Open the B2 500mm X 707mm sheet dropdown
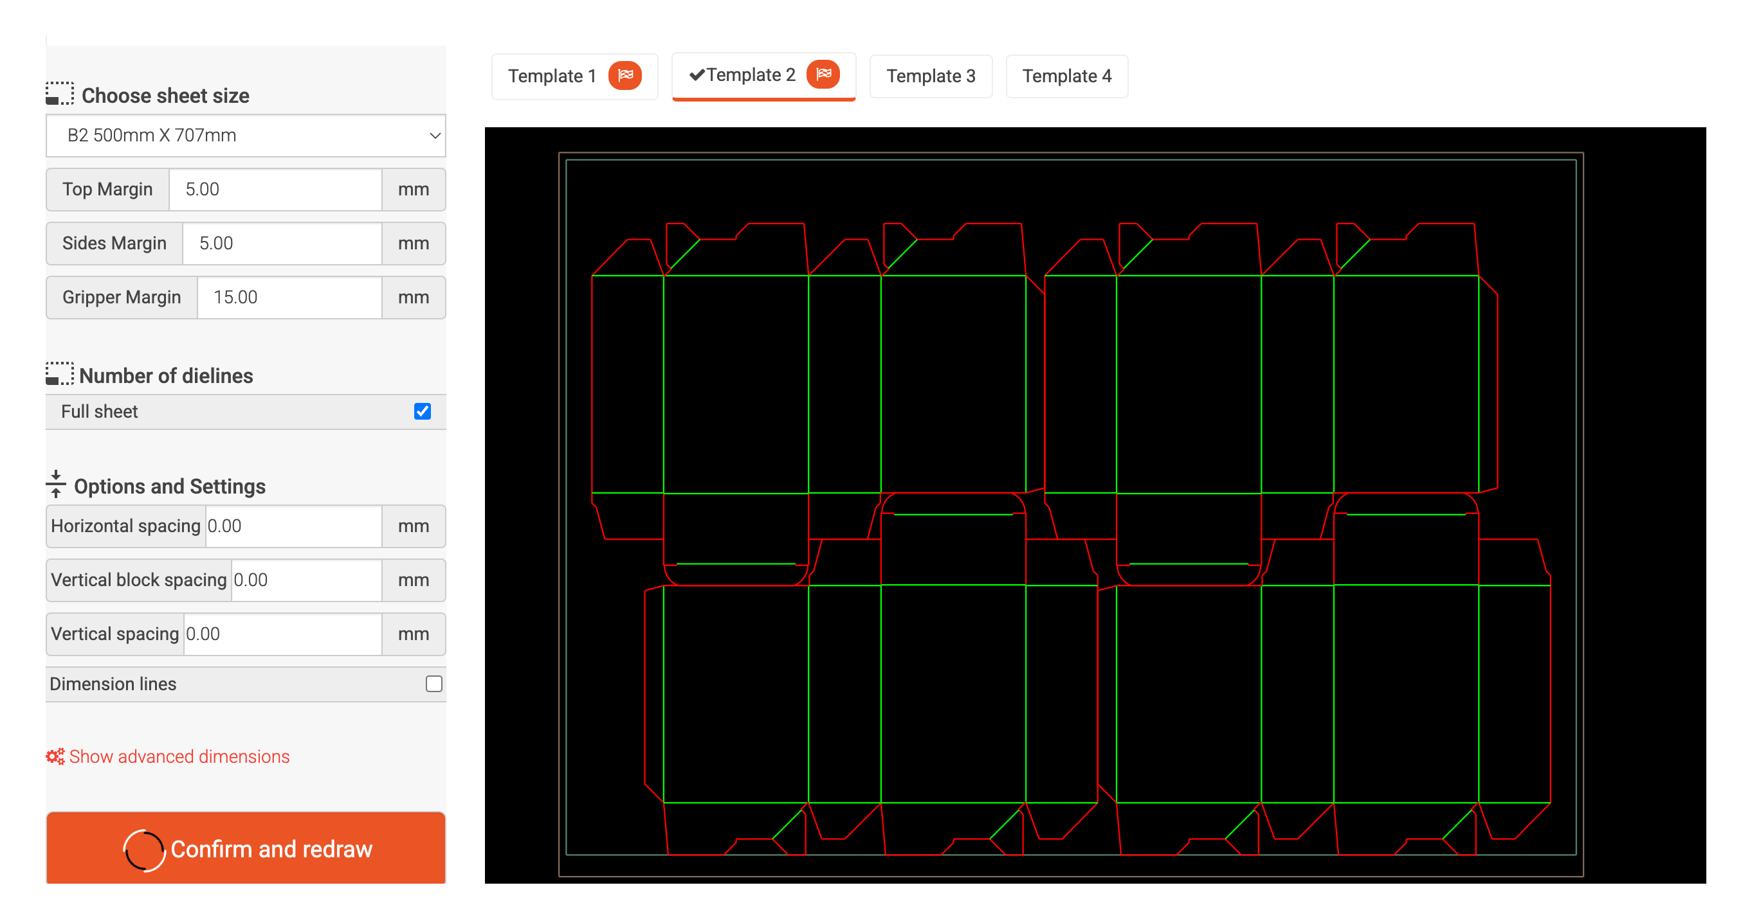This screenshot has height=919, width=1752. coord(246,135)
